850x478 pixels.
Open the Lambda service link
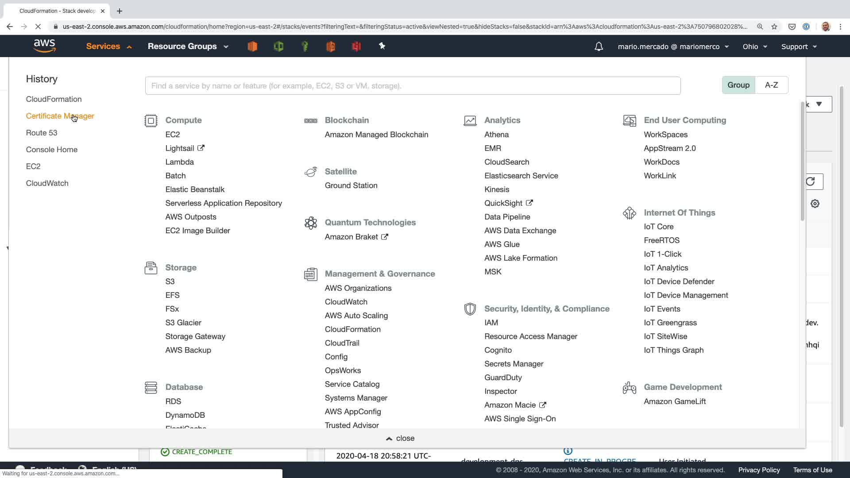pos(179,162)
